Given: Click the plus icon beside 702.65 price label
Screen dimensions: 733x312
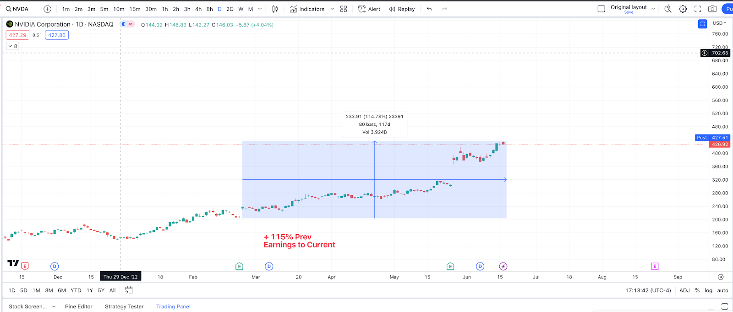Looking at the screenshot, I should pyautogui.click(x=705, y=53).
